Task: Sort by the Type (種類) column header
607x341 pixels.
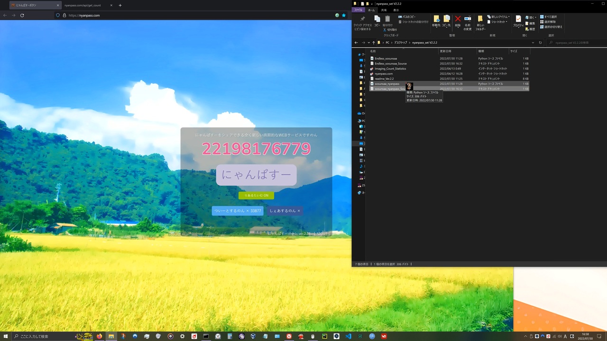Action: (492, 51)
